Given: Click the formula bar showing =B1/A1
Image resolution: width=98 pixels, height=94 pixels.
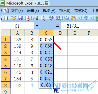Looking at the screenshot, I should point(79,26).
